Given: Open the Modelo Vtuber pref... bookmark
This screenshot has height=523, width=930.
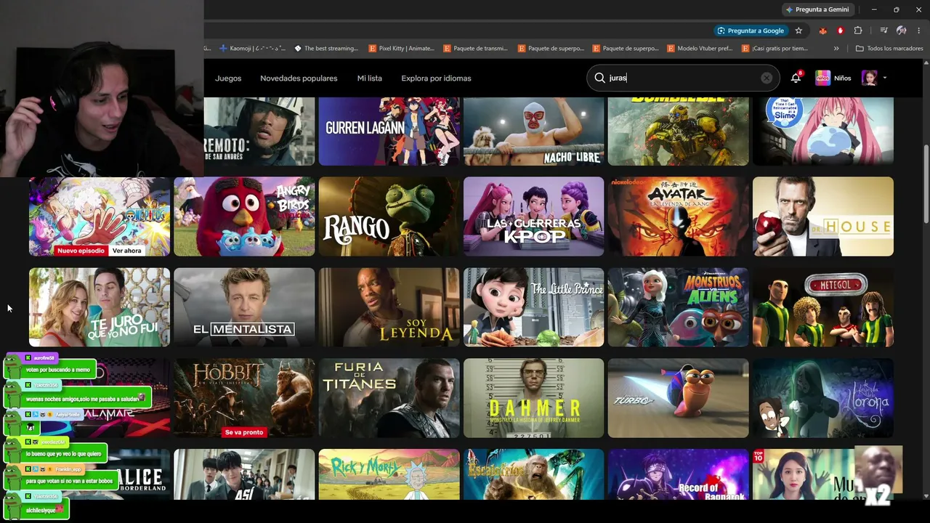Looking at the screenshot, I should tap(700, 49).
